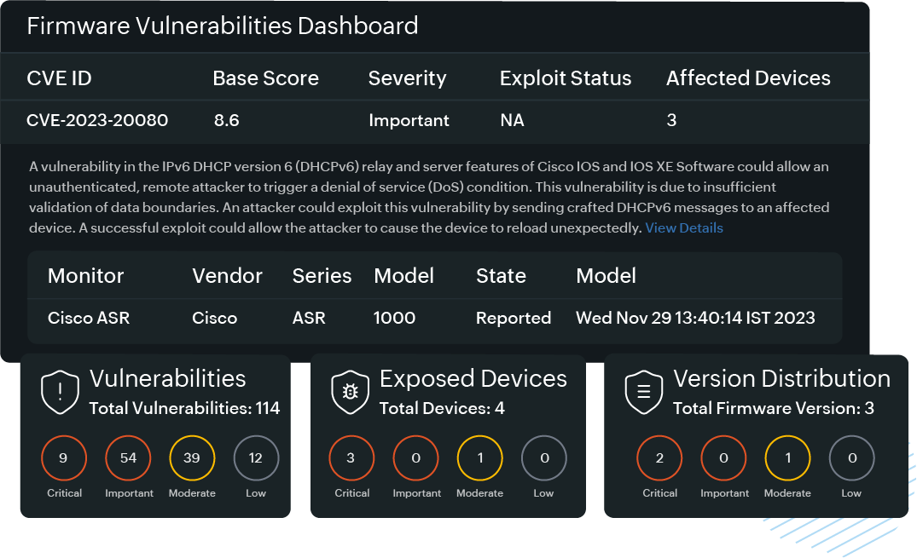Image resolution: width=917 pixels, height=558 pixels.
Task: Click the Low exposed devices badge showing 0
Action: click(543, 457)
